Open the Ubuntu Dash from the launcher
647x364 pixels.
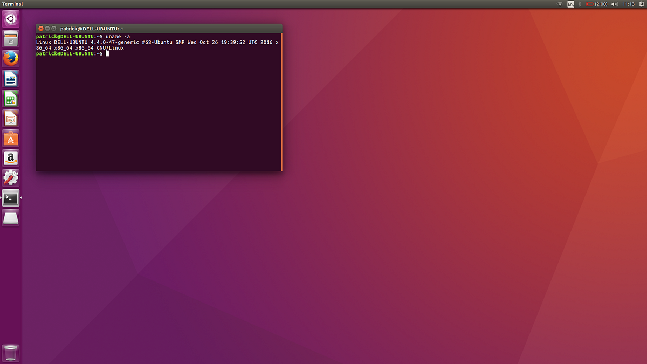click(10, 18)
